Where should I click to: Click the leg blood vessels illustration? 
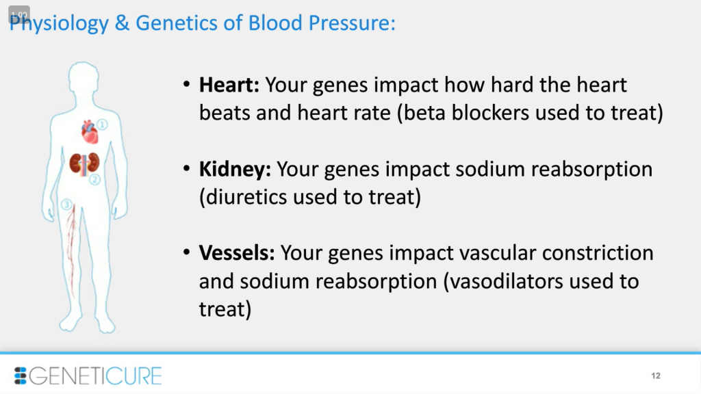coord(71,250)
